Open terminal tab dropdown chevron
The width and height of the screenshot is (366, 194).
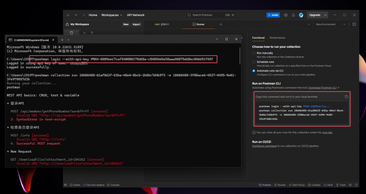tap(68, 40)
